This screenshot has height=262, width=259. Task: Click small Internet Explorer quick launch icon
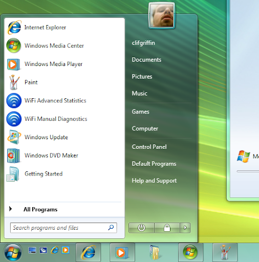[x=55, y=250]
